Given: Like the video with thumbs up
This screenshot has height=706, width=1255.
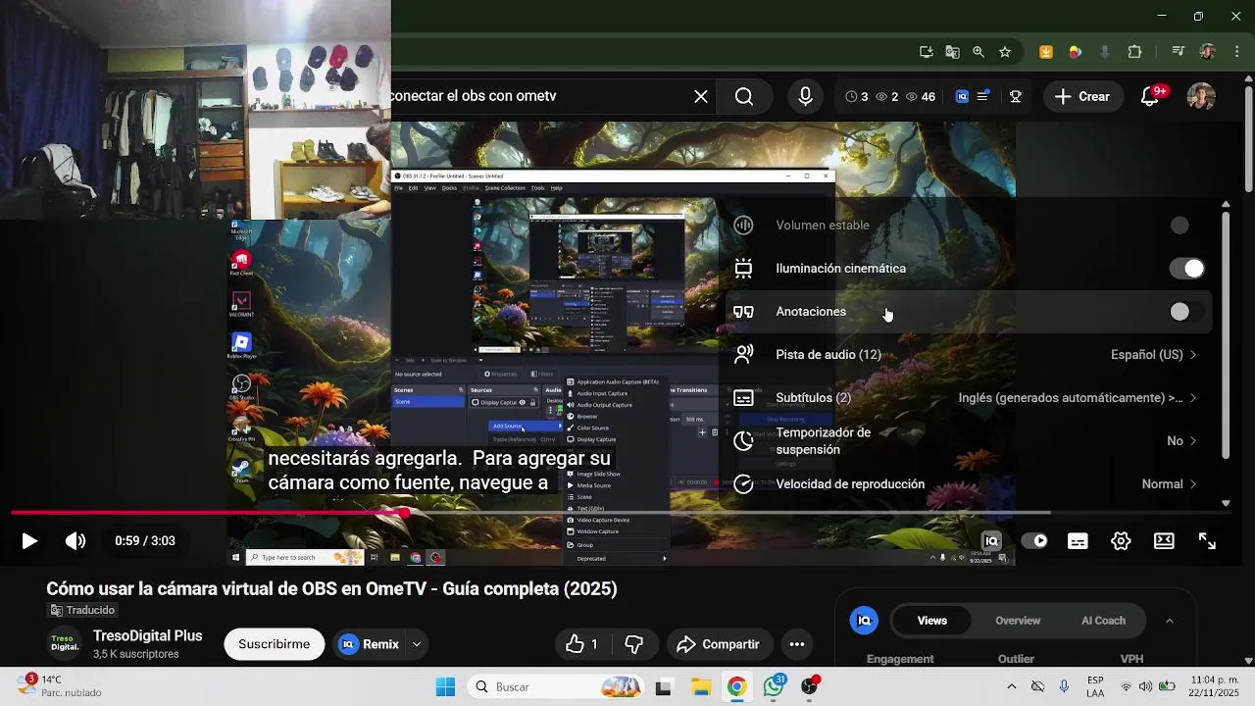Looking at the screenshot, I should (x=582, y=644).
